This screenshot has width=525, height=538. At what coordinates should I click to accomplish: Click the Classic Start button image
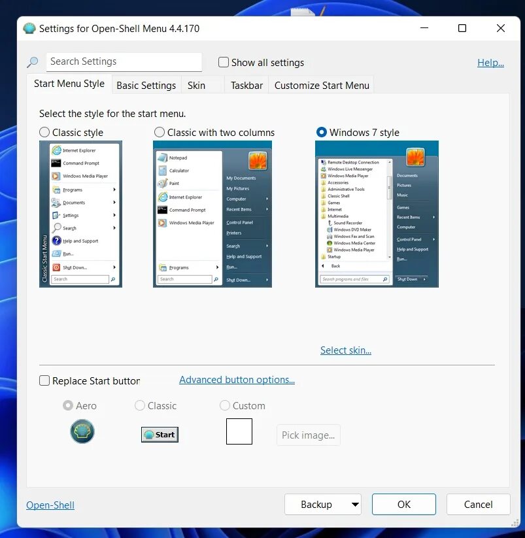(160, 434)
